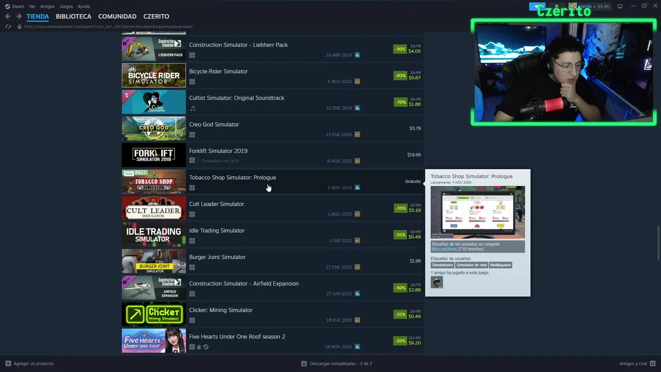Image resolution: width=661 pixels, height=372 pixels.
Task: Open Creo God Simulator result
Action: point(273,129)
